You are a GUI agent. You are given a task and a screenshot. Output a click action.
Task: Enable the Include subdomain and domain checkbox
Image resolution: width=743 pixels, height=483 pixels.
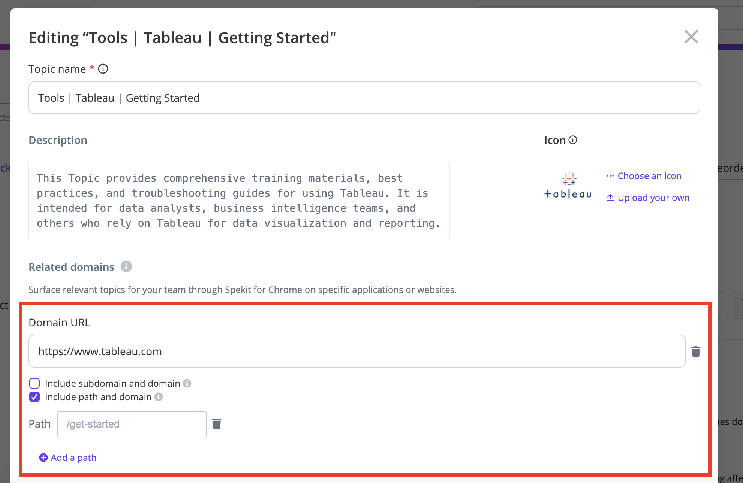[34, 383]
